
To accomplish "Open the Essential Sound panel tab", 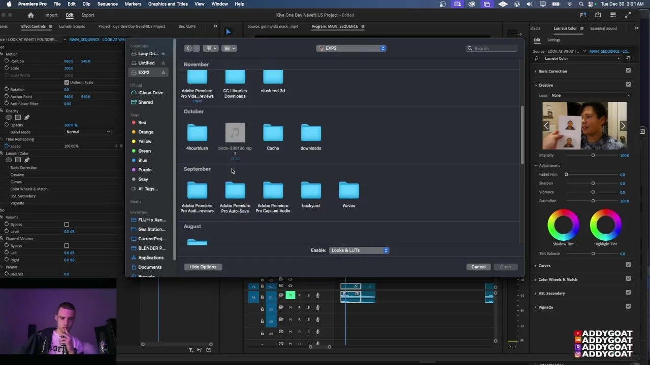I will 603,28.
